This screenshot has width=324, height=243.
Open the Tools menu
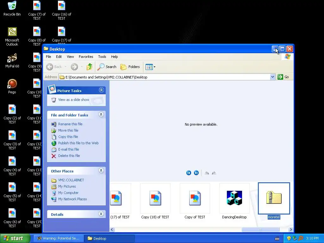click(x=102, y=57)
